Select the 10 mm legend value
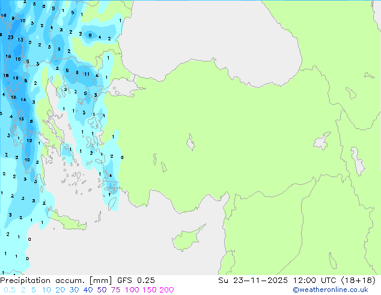 click(46, 290)
